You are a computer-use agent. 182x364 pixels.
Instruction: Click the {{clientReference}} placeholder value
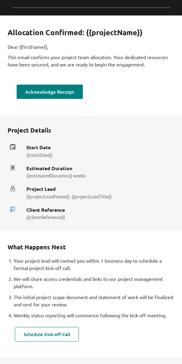45,217
